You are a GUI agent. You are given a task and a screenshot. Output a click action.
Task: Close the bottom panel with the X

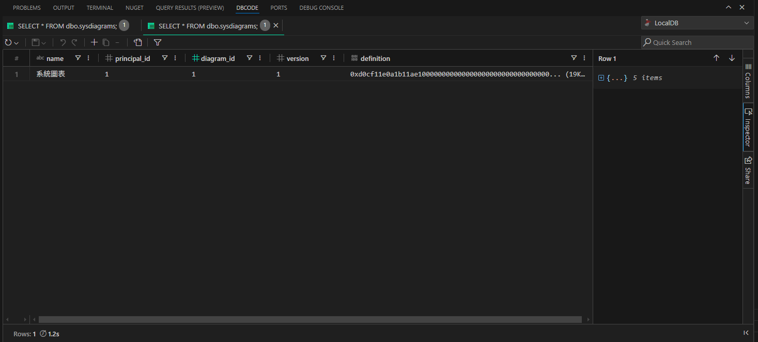point(742,8)
